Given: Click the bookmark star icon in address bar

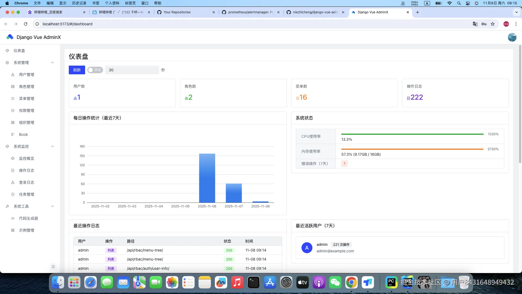Looking at the screenshot, I should (493, 24).
